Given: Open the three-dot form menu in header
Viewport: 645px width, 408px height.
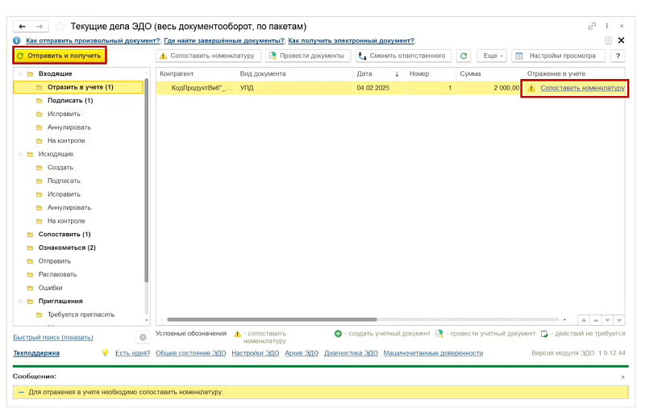Looking at the screenshot, I should point(607,26).
